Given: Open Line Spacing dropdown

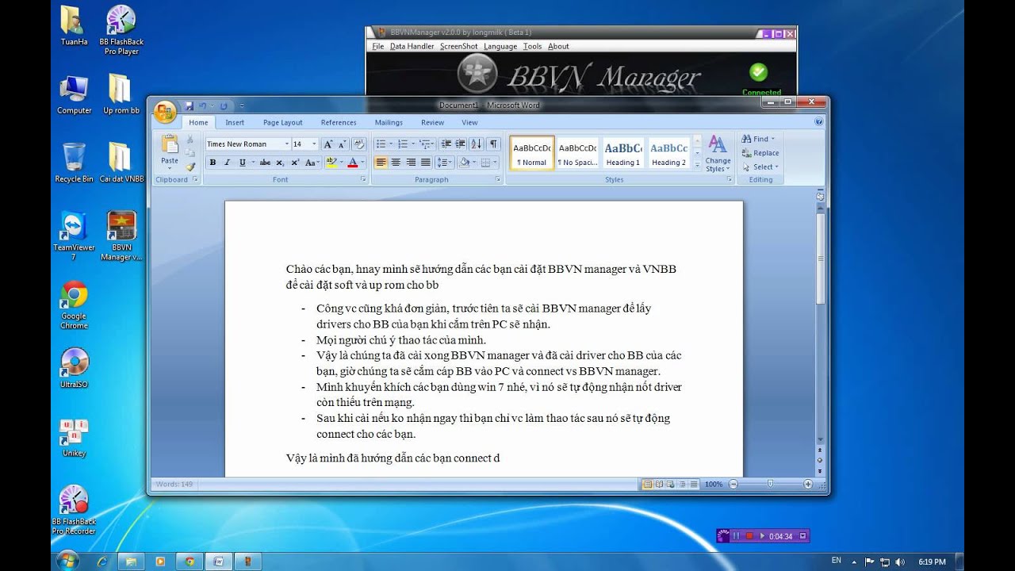Looking at the screenshot, I should pos(444,163).
